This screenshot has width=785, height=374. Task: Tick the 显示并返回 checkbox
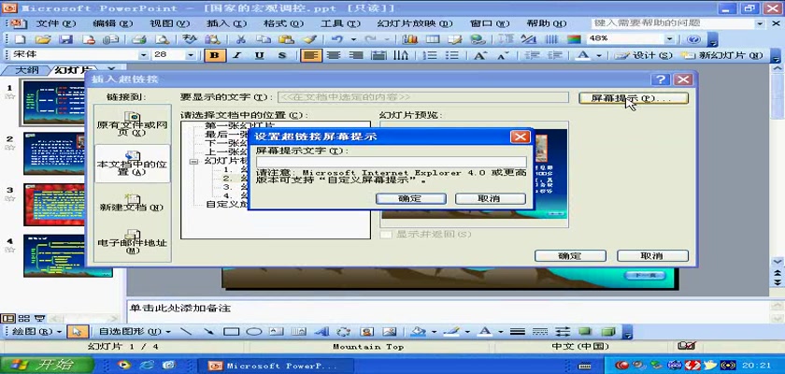385,235
